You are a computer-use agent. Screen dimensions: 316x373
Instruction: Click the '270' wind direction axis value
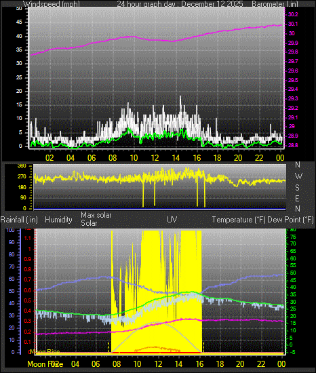[x=22, y=177]
